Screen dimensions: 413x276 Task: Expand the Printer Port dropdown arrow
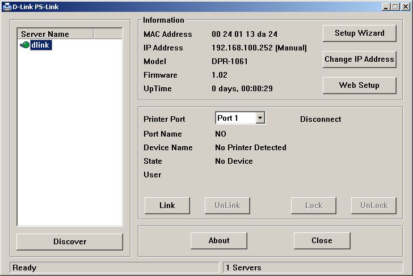[260, 118]
